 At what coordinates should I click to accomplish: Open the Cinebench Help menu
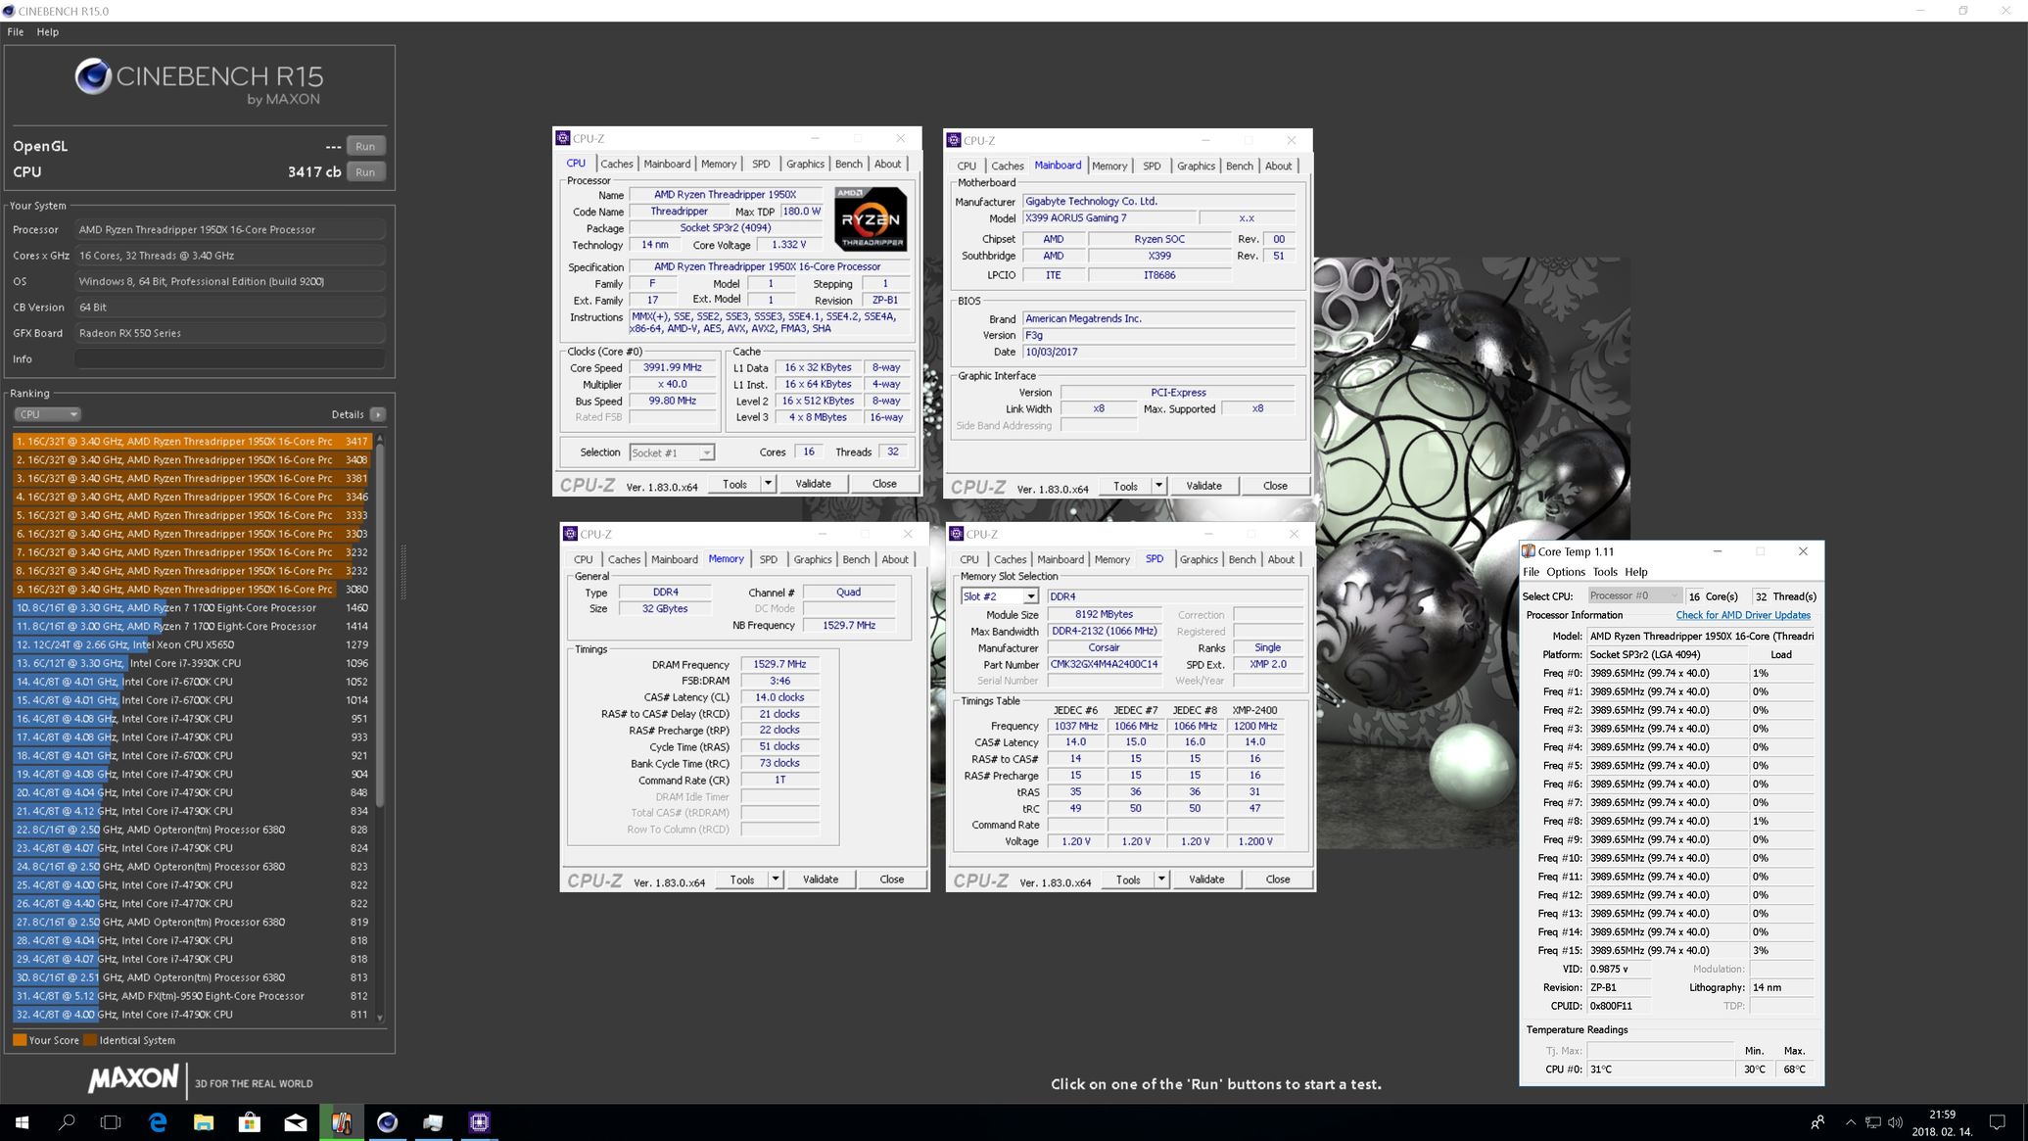click(x=47, y=31)
